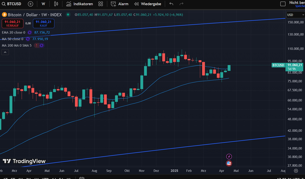Click the +5.924,10 (+6,96%) change value
305x179 pixels.
click(168, 15)
